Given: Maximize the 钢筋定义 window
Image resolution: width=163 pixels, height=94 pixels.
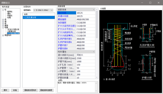Looking at the screenshot, I should click(x=150, y=3).
